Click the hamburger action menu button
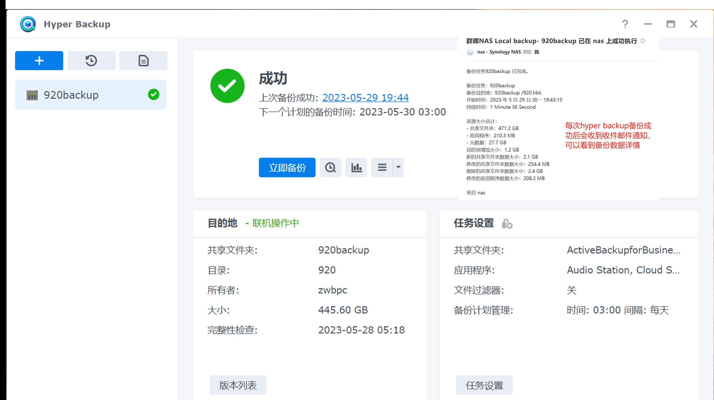 pos(382,167)
